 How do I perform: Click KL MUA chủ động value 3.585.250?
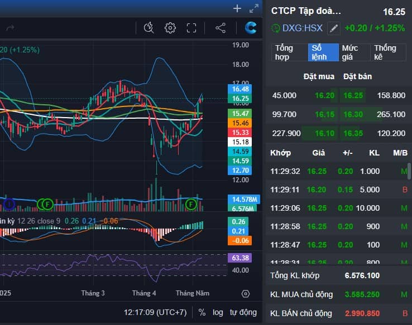(362, 294)
